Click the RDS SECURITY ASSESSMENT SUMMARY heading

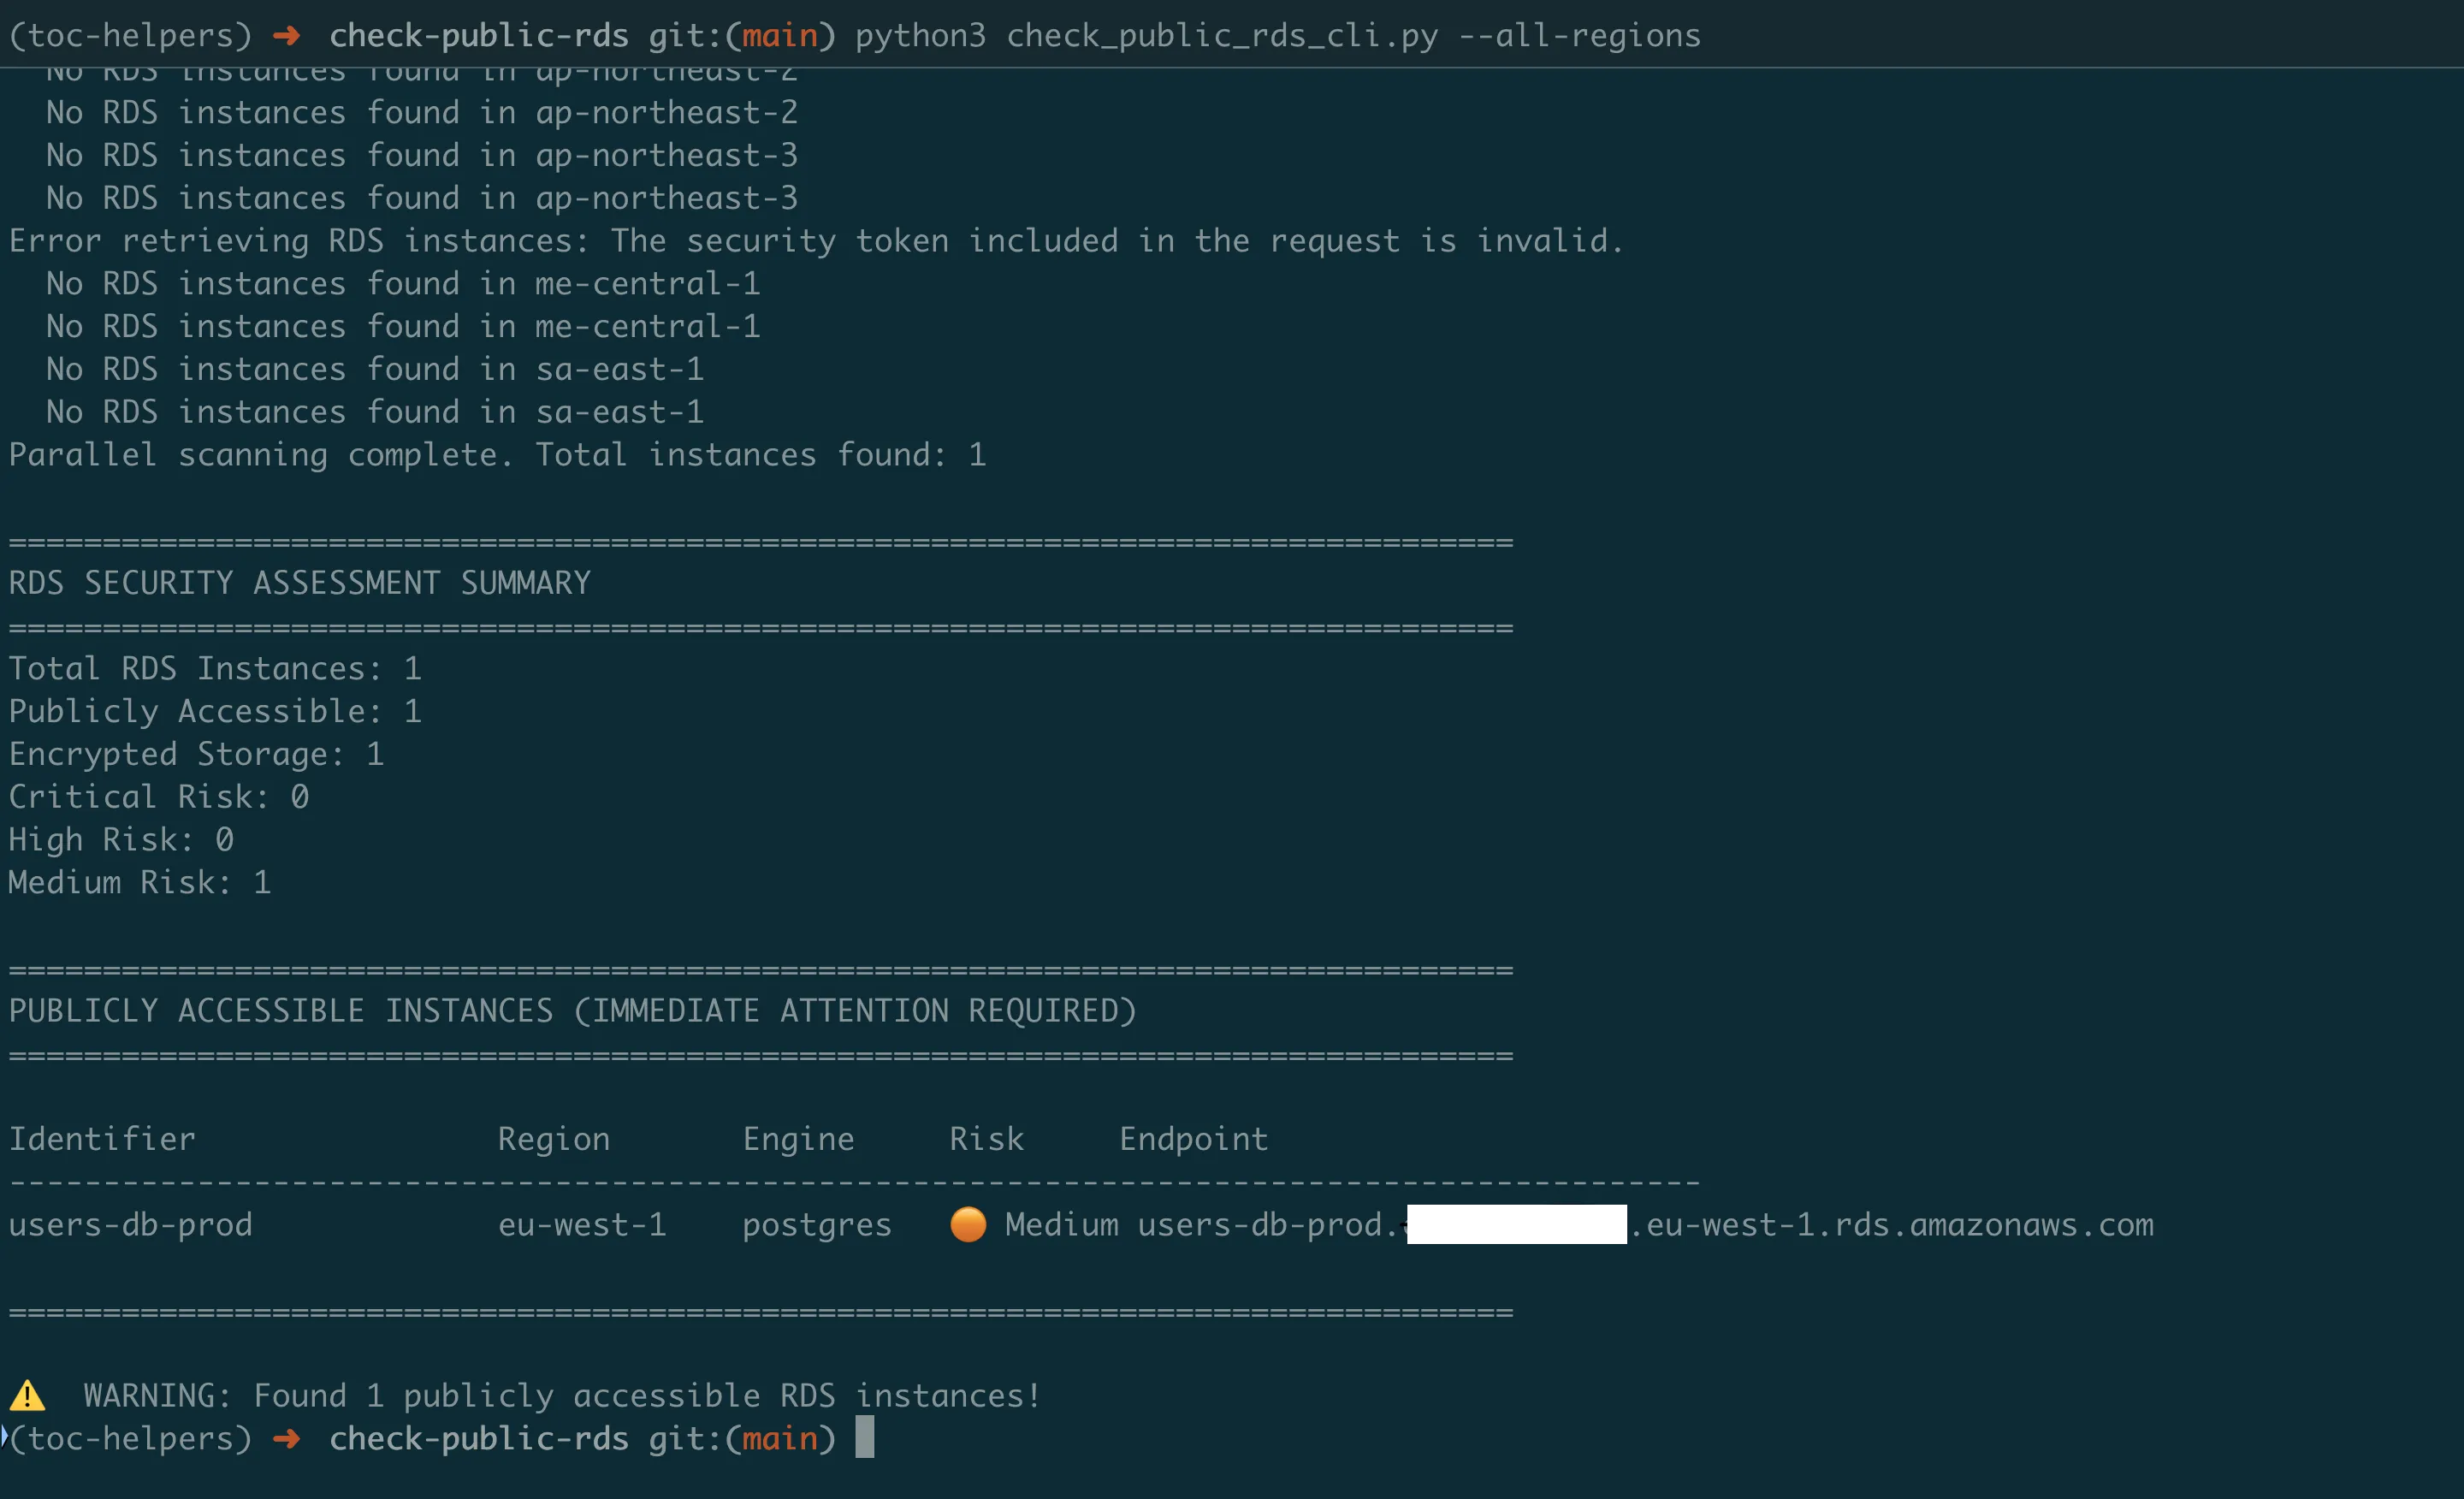pos(300,583)
